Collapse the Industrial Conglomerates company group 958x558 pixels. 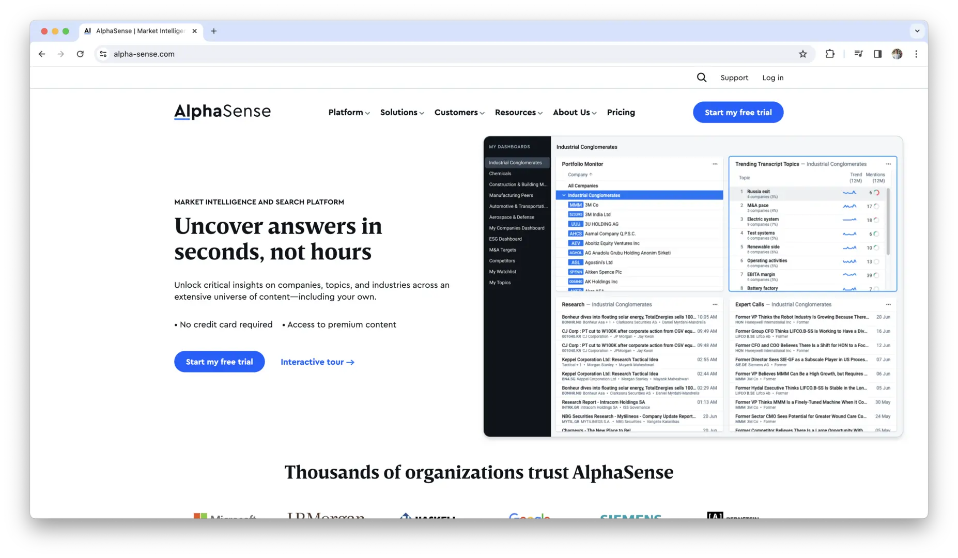point(564,195)
